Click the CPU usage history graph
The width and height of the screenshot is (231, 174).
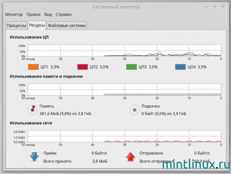pyautogui.click(x=125, y=50)
